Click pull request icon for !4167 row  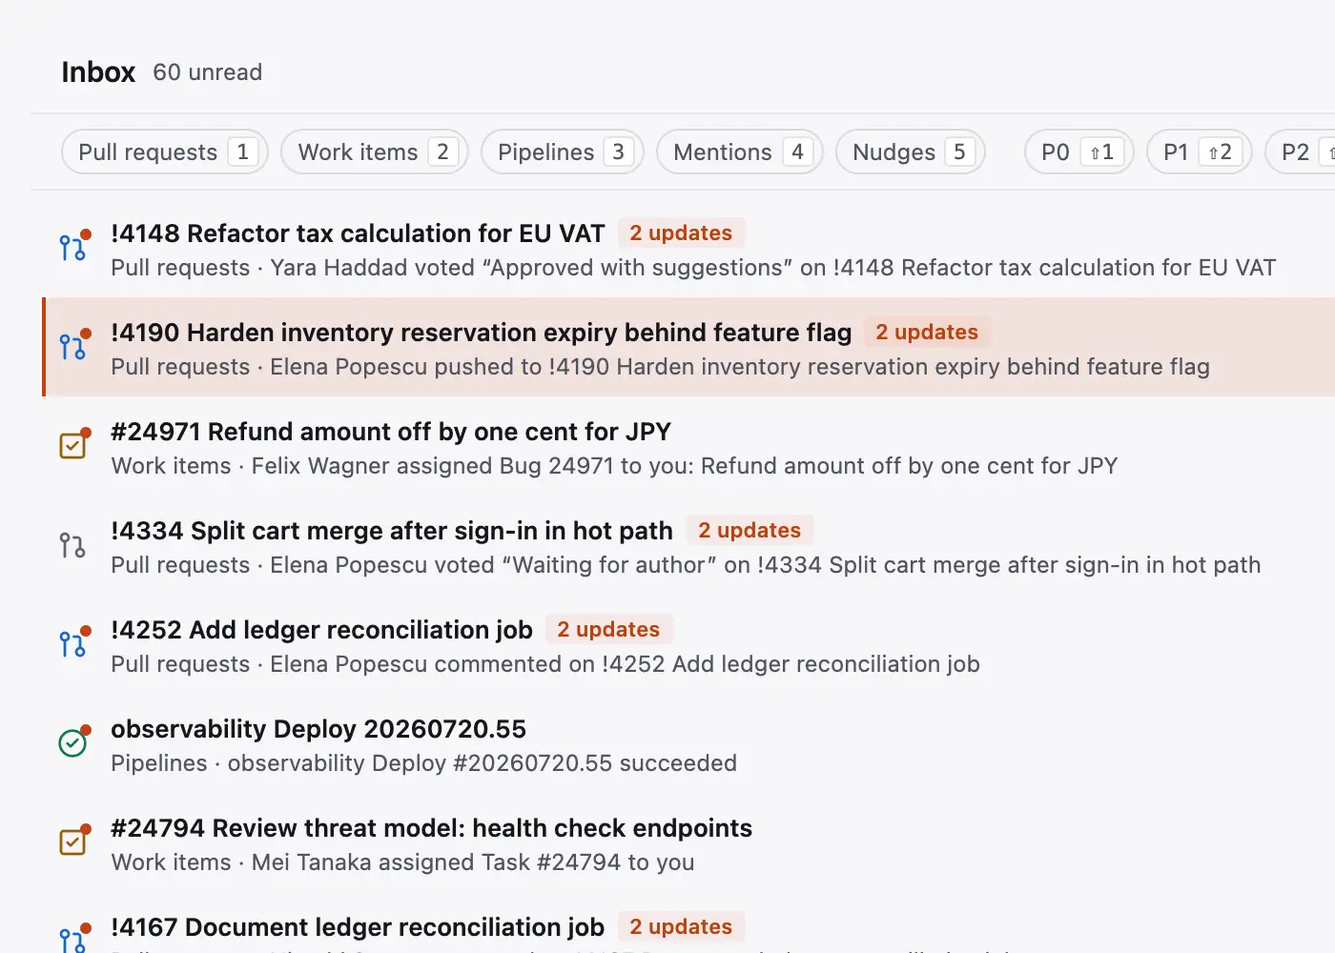[72, 940]
